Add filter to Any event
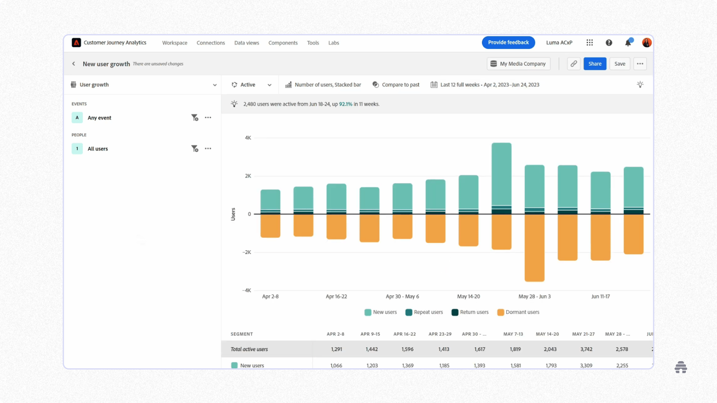The width and height of the screenshot is (717, 403). coord(194,118)
